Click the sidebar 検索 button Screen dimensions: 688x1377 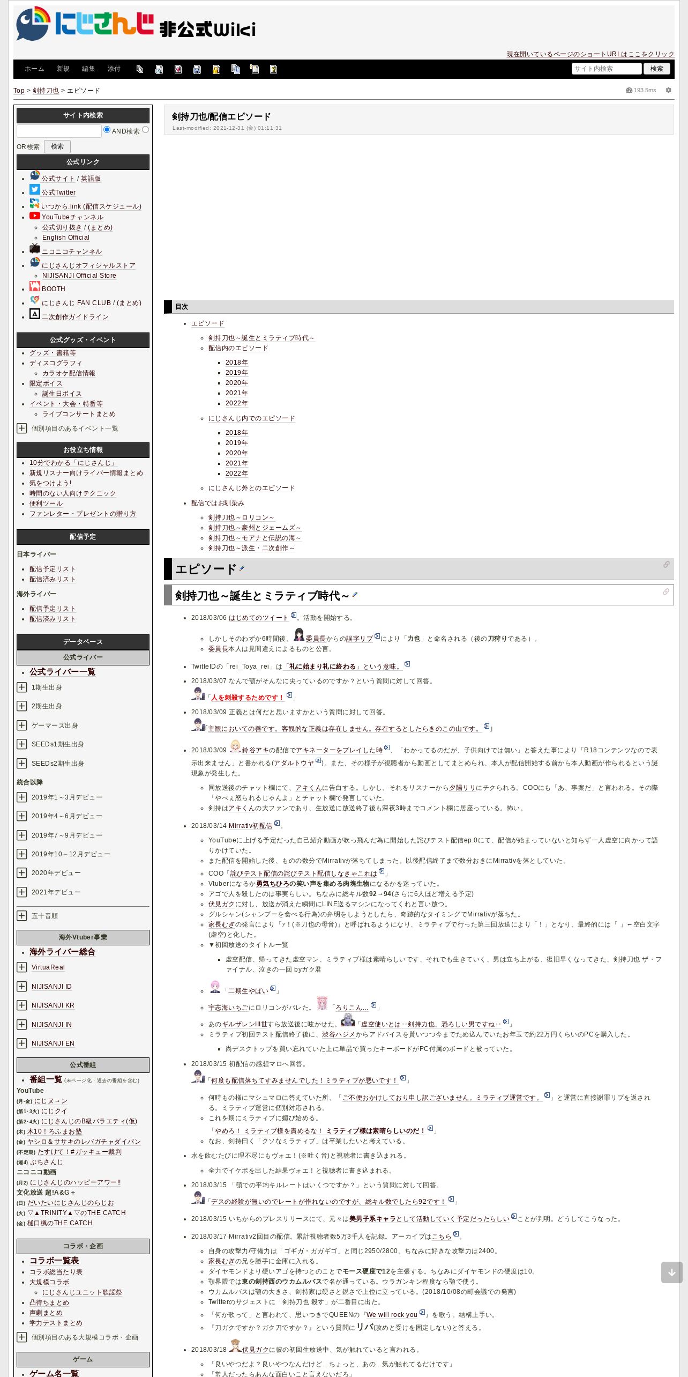[57, 146]
